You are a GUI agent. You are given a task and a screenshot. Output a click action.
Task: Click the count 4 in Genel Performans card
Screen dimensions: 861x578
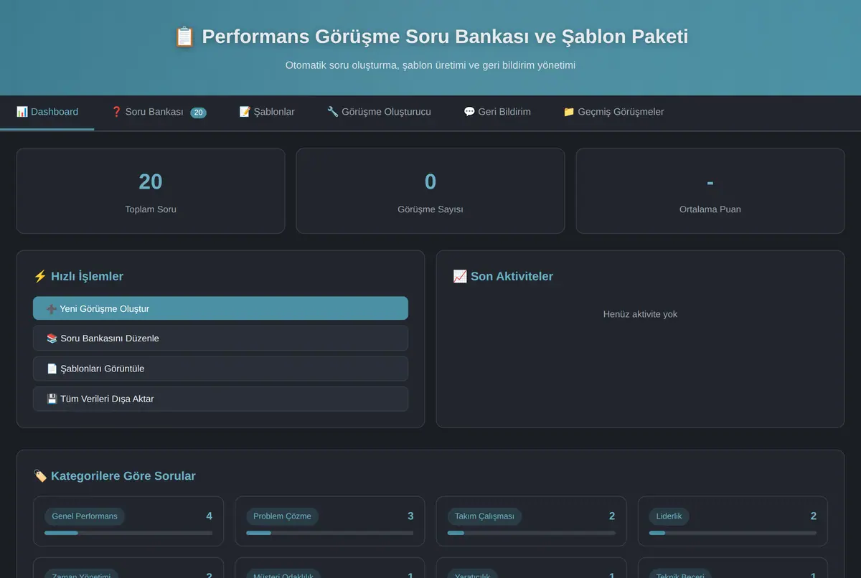(209, 516)
